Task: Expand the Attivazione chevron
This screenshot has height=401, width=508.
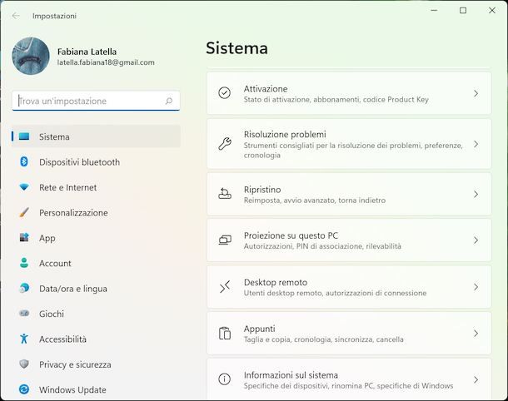Action: (x=476, y=93)
